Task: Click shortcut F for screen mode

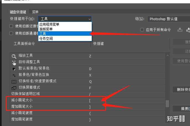Action: tap(90, 88)
